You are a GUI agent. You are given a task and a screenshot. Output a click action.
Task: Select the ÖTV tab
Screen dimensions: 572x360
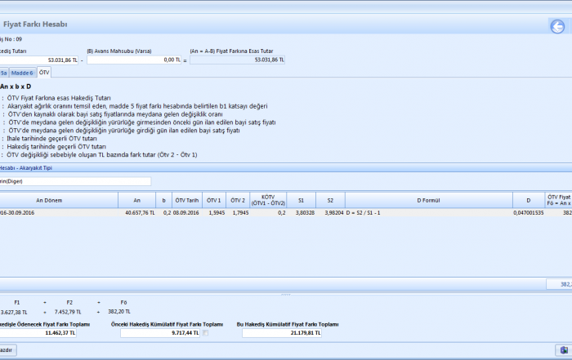point(44,73)
